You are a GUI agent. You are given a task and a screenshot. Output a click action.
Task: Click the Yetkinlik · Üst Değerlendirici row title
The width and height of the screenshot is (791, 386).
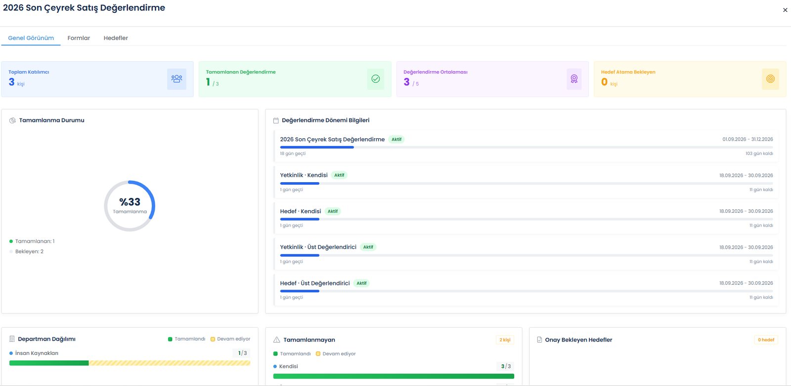(318, 247)
